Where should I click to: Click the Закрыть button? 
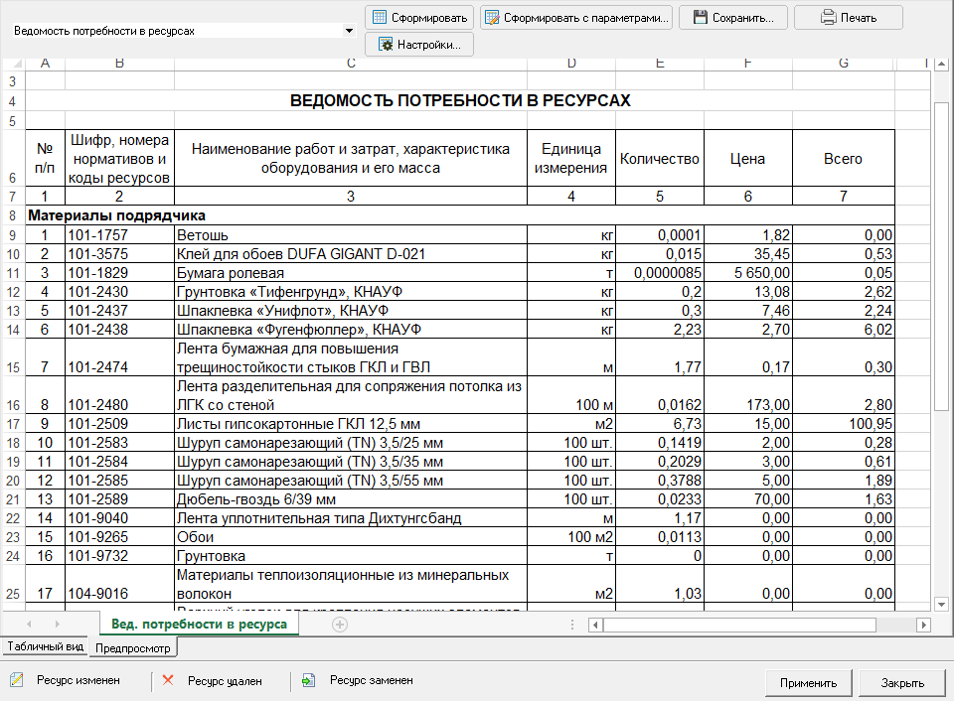902,683
